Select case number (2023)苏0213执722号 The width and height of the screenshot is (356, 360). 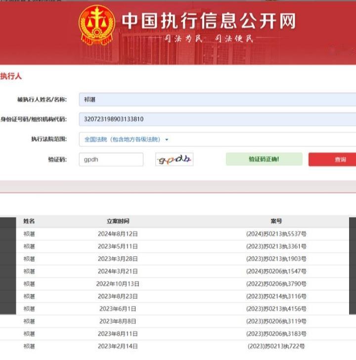pos(276,346)
